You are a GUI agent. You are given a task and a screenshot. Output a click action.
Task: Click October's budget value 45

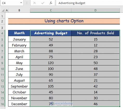51,92
